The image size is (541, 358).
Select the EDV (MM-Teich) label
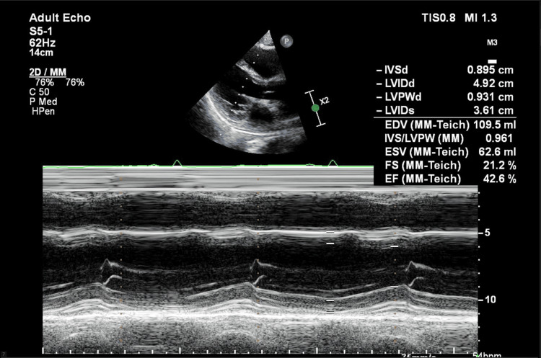point(427,125)
